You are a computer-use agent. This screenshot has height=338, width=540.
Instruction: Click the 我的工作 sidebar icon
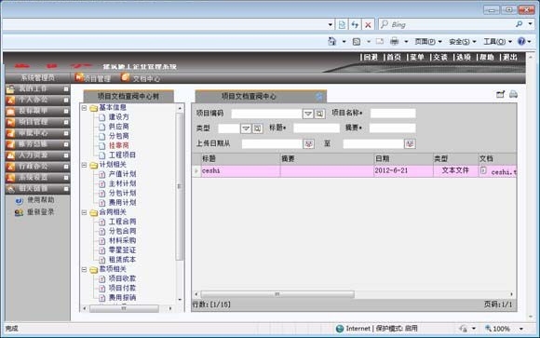tap(10, 88)
